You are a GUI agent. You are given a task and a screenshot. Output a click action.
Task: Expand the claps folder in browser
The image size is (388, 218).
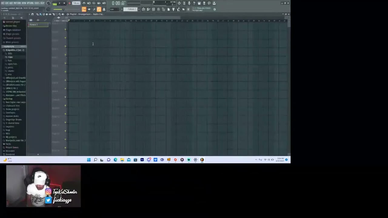pos(10,57)
